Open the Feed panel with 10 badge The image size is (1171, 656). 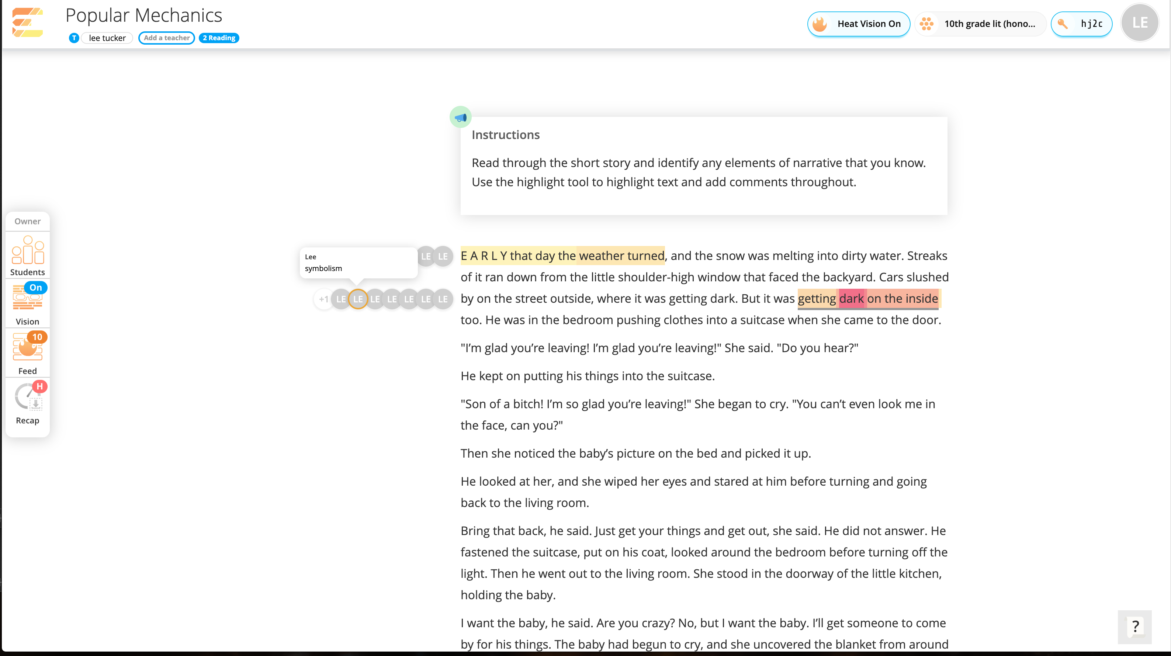point(27,353)
